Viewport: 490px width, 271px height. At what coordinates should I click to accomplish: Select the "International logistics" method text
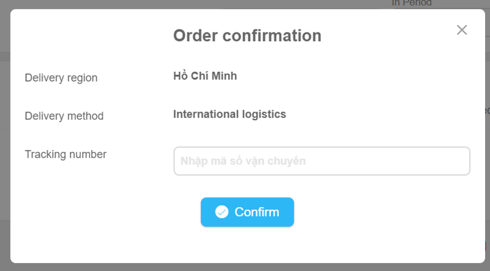coord(229,114)
